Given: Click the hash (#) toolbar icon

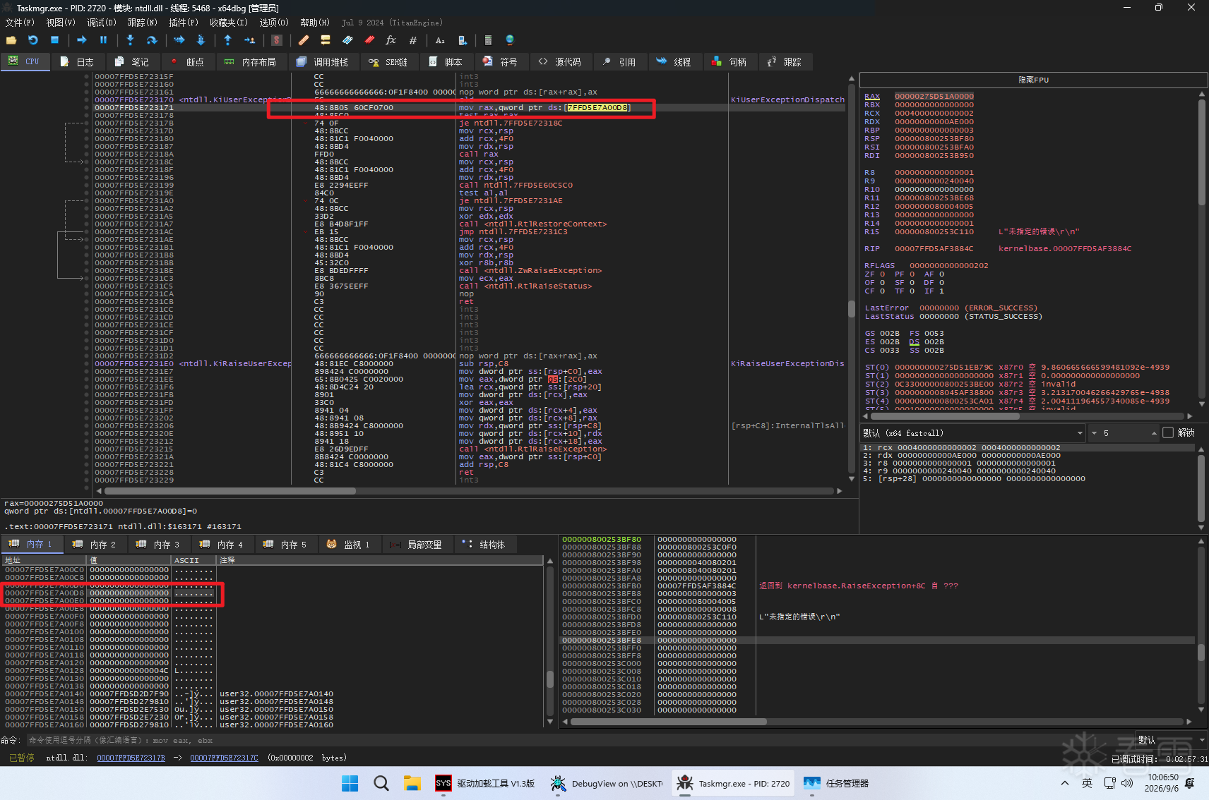Looking at the screenshot, I should (413, 40).
